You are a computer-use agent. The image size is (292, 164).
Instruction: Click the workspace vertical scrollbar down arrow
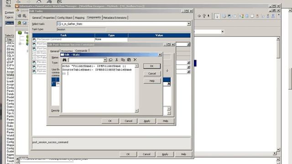tap(278, 149)
